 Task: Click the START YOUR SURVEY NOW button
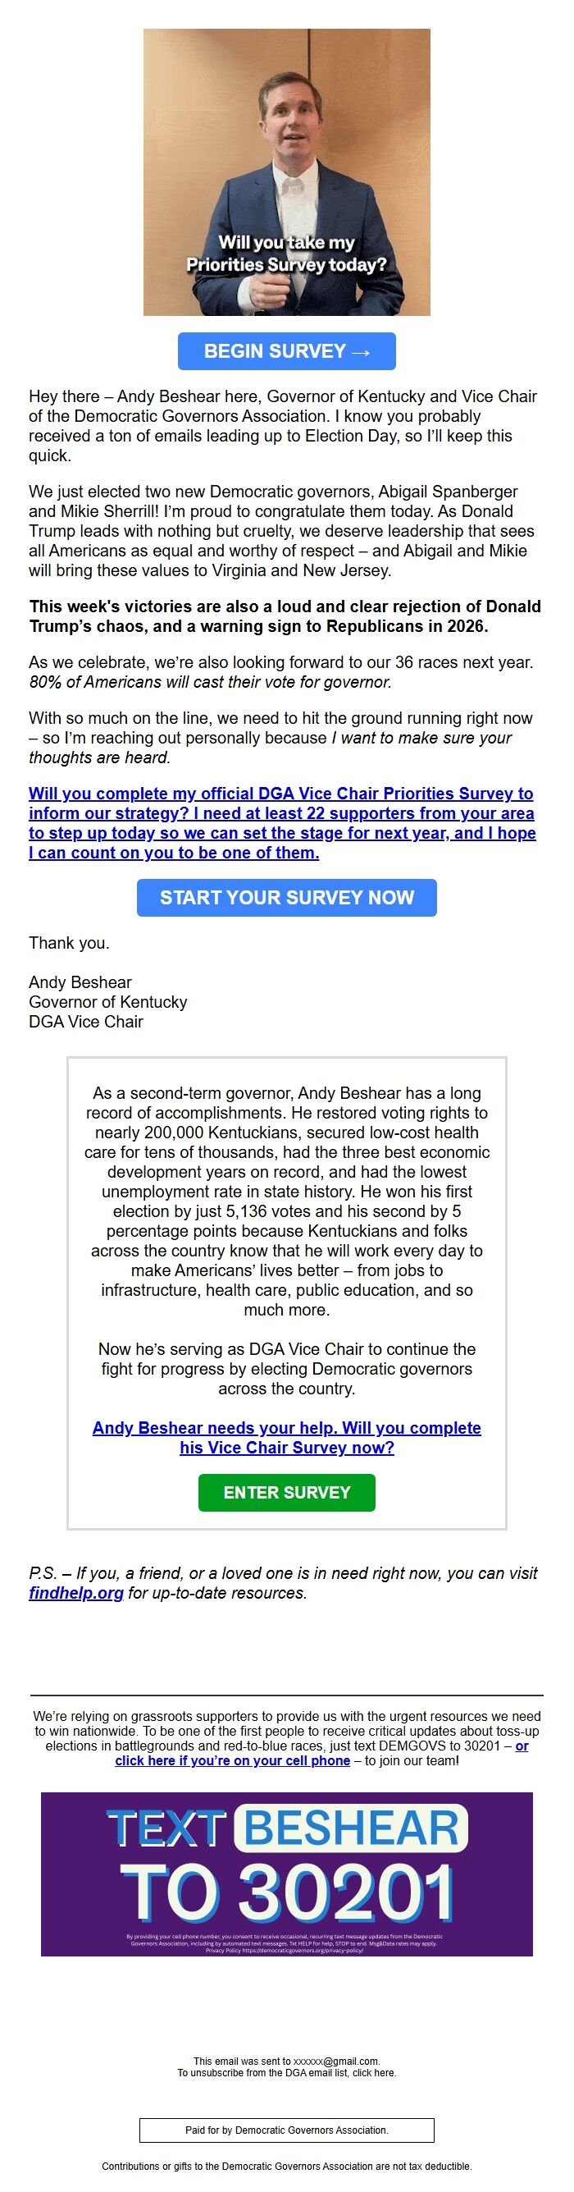point(286,897)
